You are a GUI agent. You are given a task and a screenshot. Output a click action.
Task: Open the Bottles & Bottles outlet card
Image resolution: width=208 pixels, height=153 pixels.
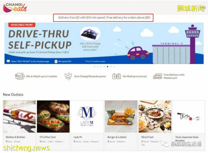coord(19,126)
